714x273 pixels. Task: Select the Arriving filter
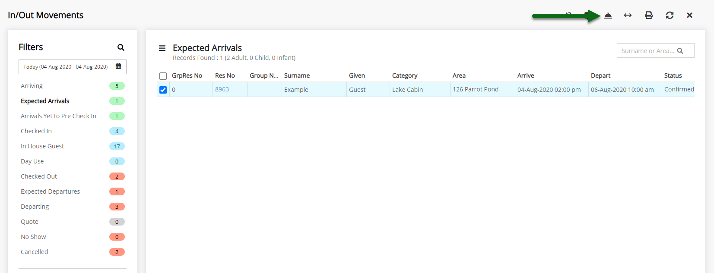click(73, 86)
